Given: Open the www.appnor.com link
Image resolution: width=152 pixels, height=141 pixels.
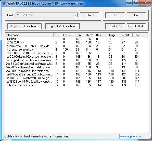Looking at the screenshot, I should pyautogui.click(x=131, y=136).
